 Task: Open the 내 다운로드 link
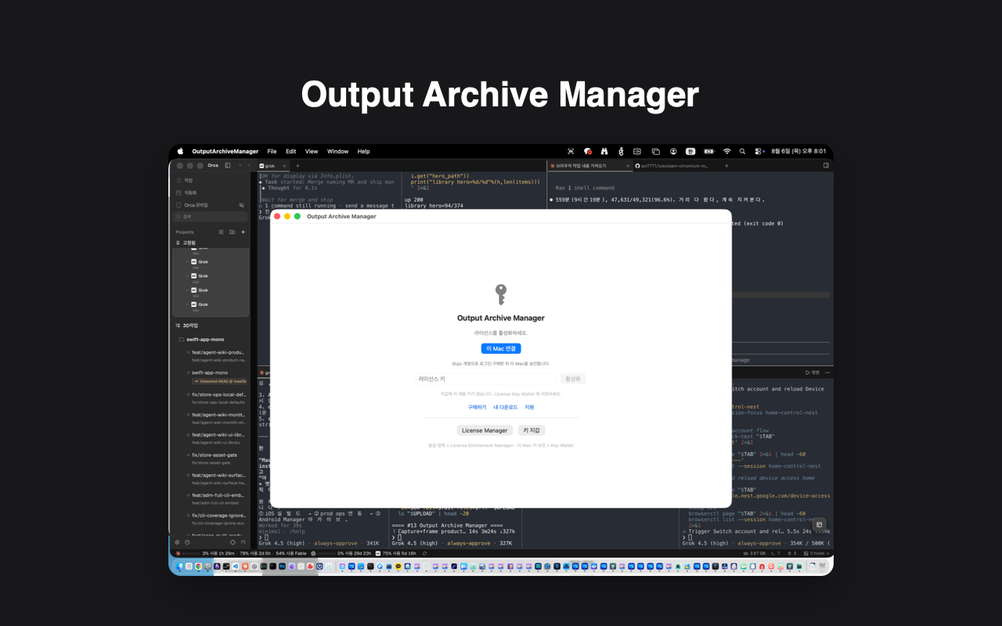tap(505, 407)
